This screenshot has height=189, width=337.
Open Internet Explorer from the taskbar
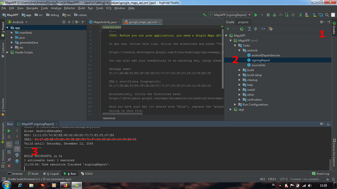[x=20, y=185]
